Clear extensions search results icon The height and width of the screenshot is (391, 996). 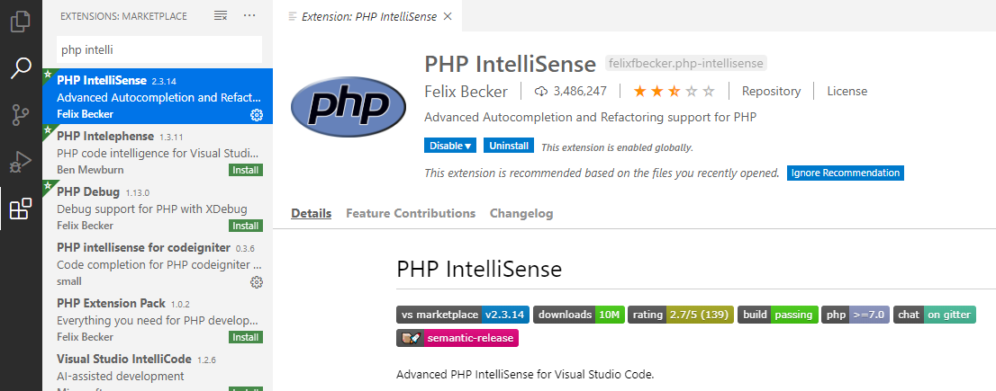(x=221, y=16)
